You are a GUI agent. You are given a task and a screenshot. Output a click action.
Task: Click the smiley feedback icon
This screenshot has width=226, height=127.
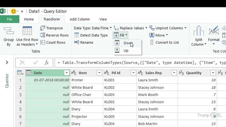[x=13, y=11]
